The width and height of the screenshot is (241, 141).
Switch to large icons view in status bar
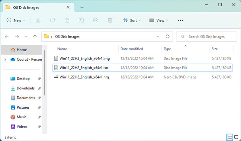click(x=236, y=137)
